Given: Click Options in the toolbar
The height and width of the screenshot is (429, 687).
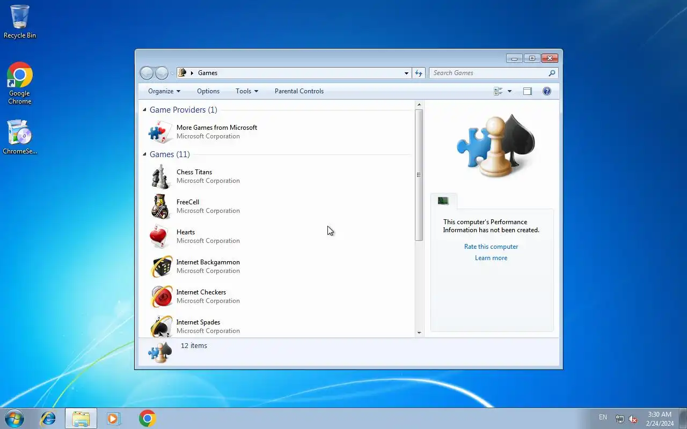Looking at the screenshot, I should pyautogui.click(x=208, y=91).
